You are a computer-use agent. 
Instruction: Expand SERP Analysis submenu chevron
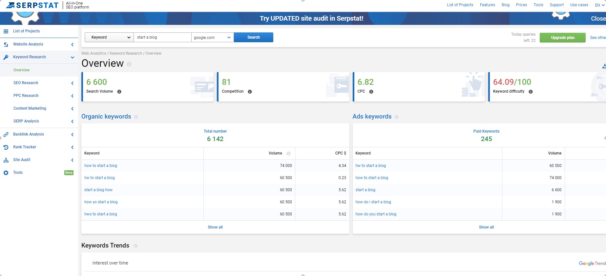[x=73, y=121]
